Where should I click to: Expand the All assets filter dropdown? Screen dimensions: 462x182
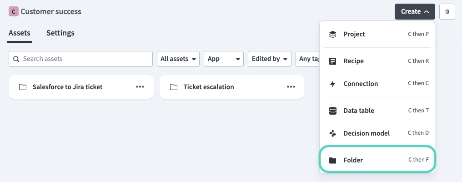point(178,59)
